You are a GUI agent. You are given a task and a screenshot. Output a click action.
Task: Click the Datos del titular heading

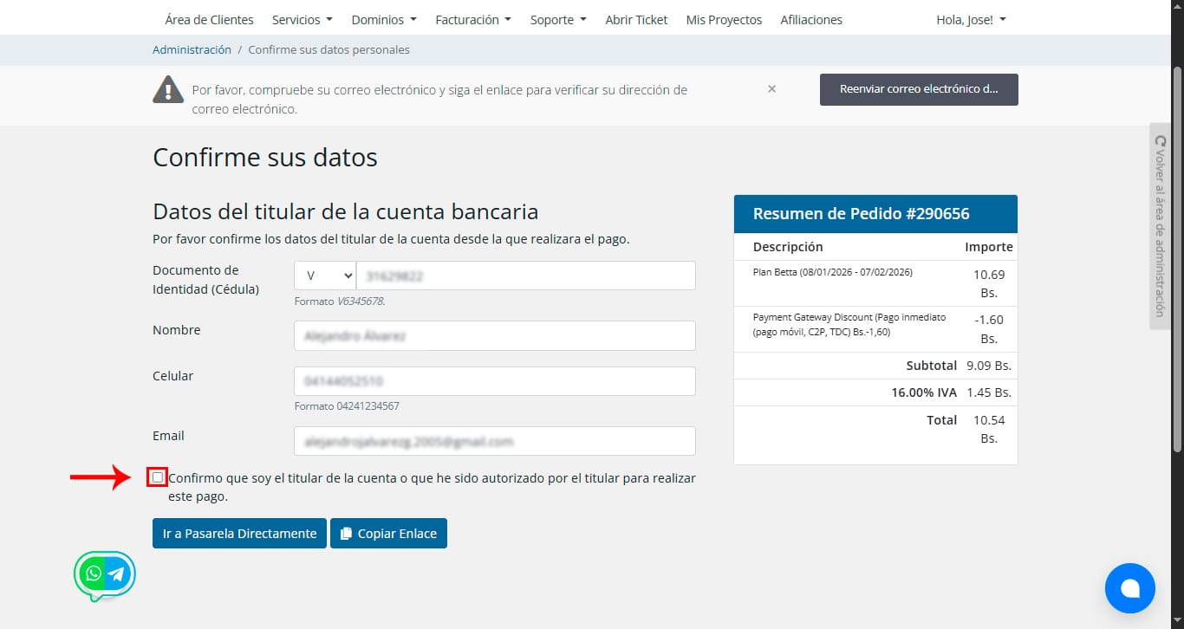pos(346,211)
